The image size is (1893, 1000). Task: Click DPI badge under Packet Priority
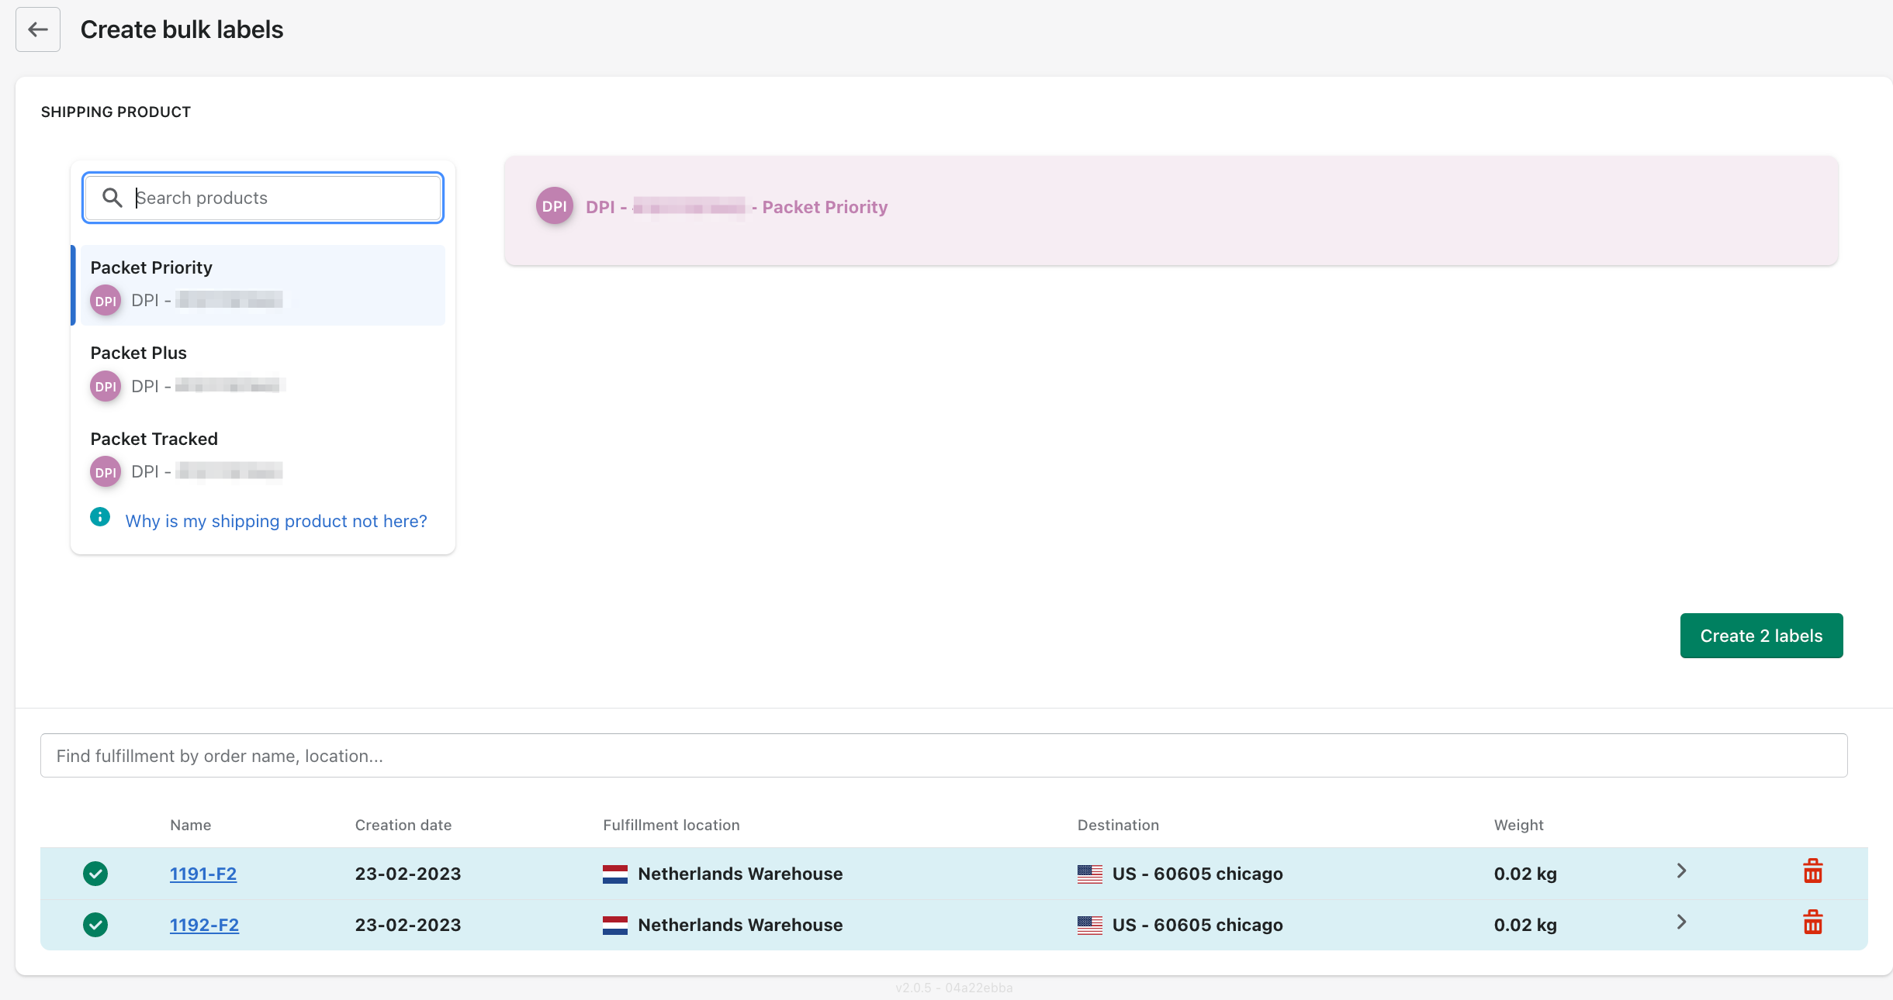pos(106,301)
